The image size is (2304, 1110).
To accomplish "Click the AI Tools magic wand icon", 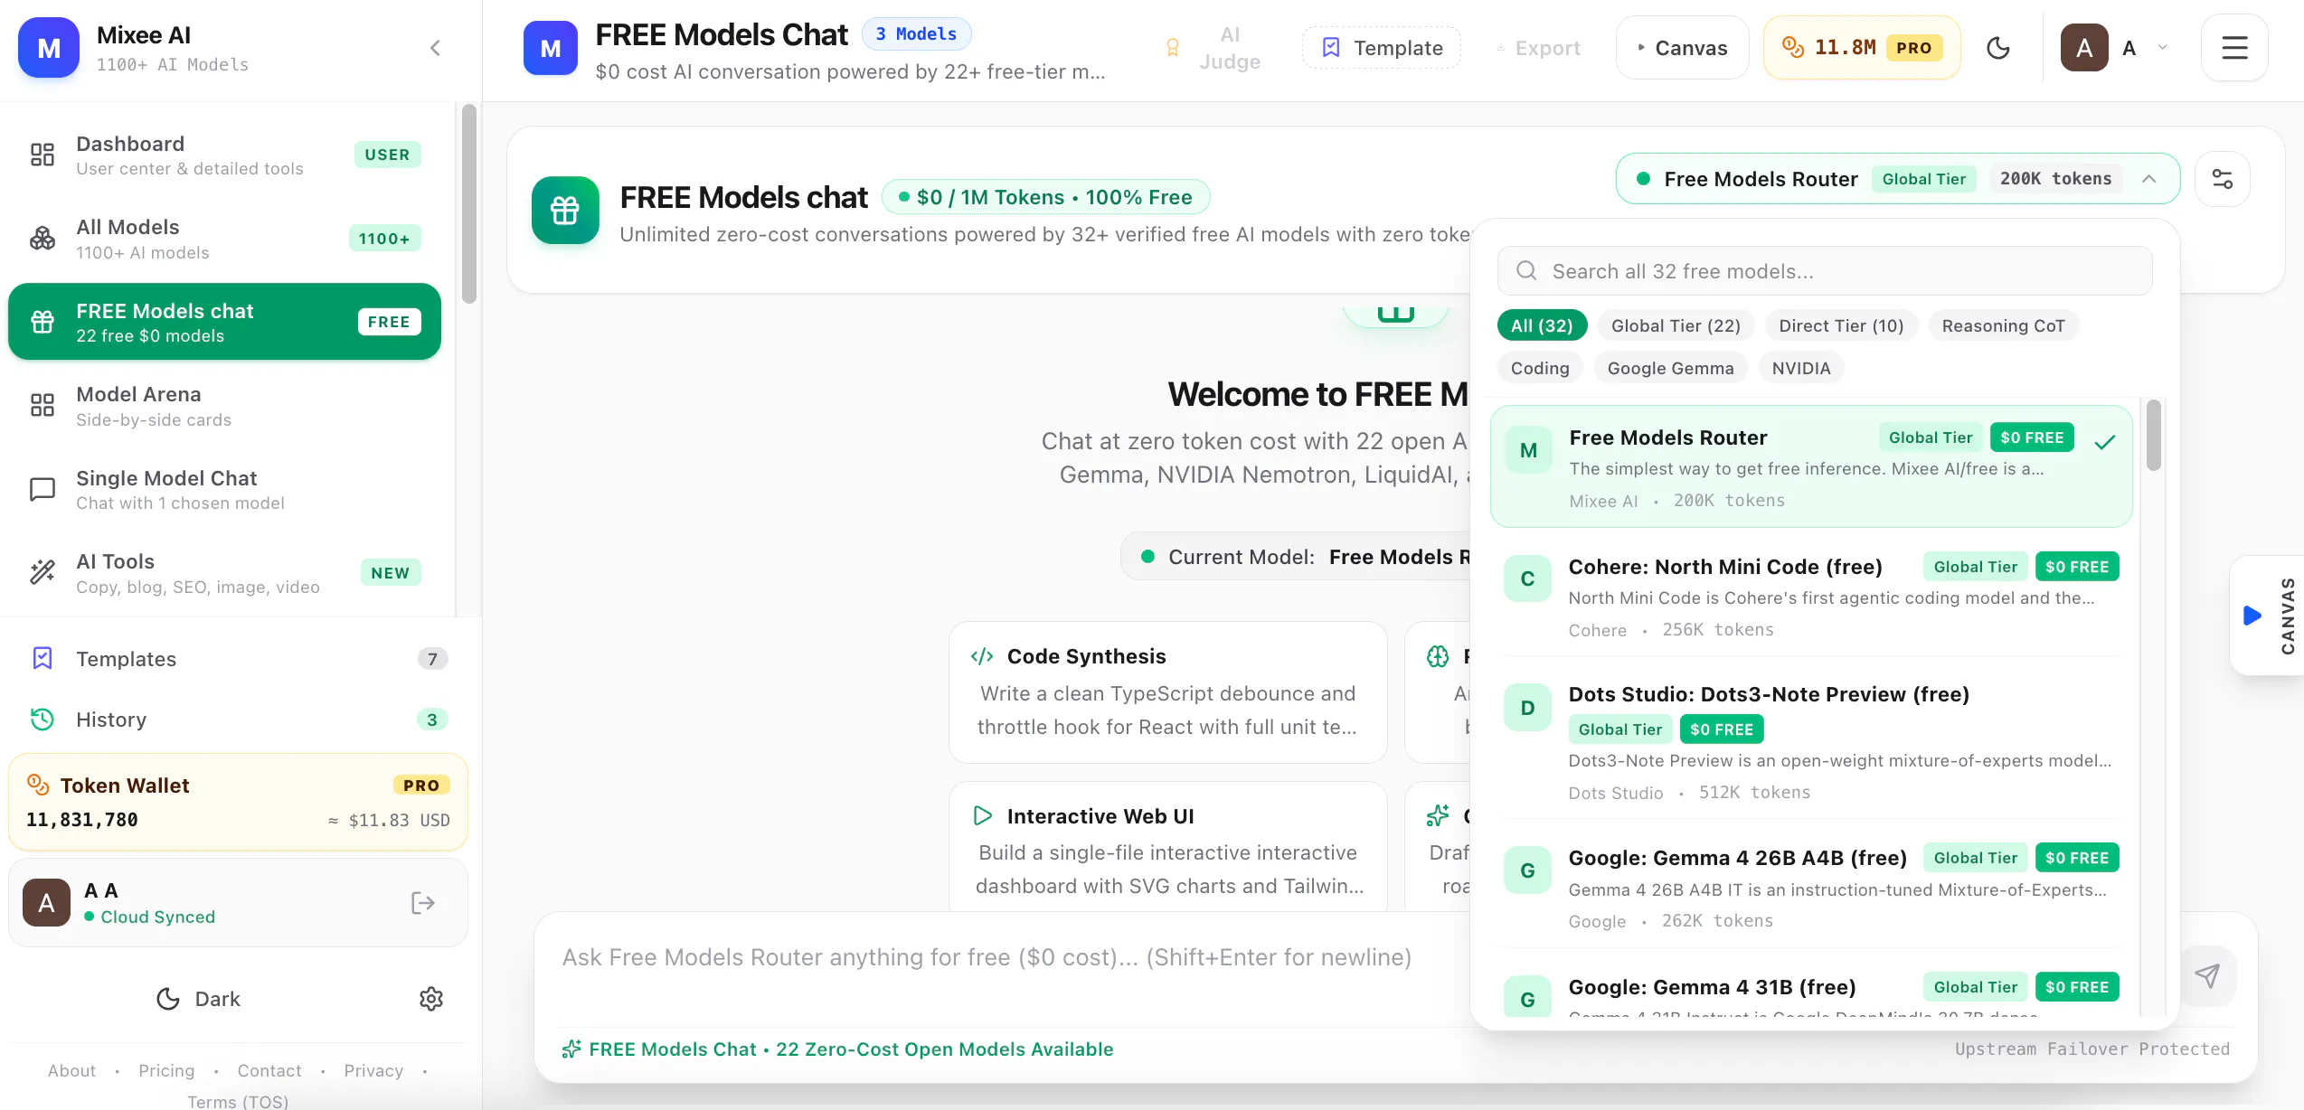I will point(42,572).
